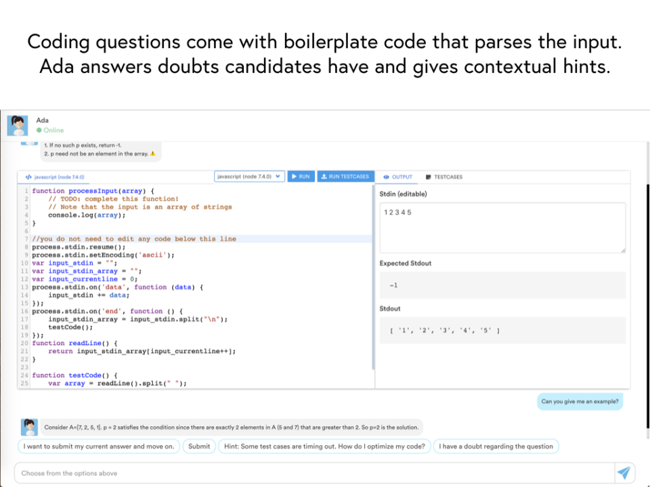Image resolution: width=650 pixels, height=487 pixels.
Task: Pick 'I have a doubt regarding the question'
Action: pos(496,446)
